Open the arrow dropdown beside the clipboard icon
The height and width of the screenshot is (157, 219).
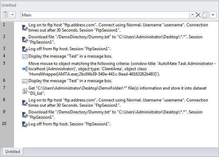pos(13,15)
